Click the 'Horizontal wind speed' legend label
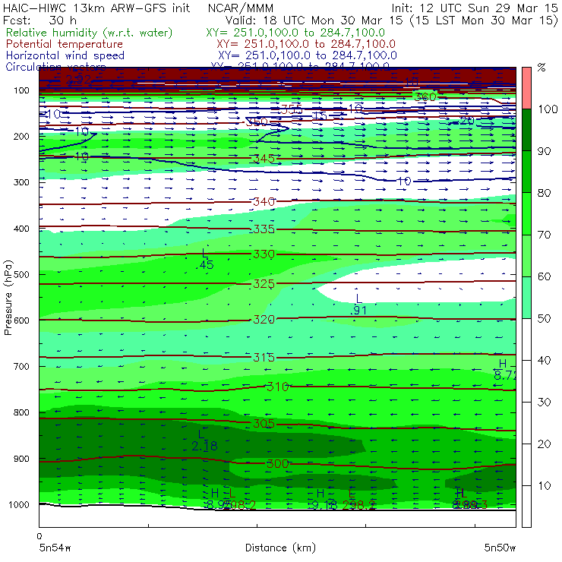The width and height of the screenshot is (562, 562). pos(65,55)
